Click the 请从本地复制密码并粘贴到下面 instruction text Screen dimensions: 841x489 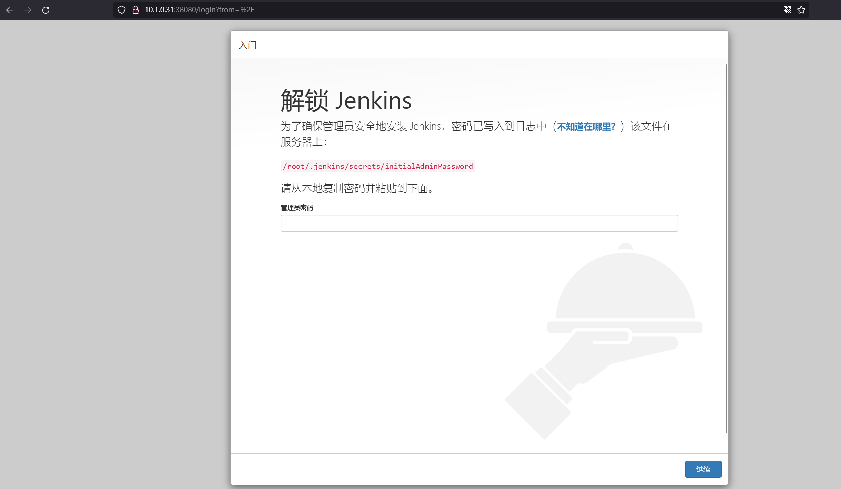tap(357, 188)
